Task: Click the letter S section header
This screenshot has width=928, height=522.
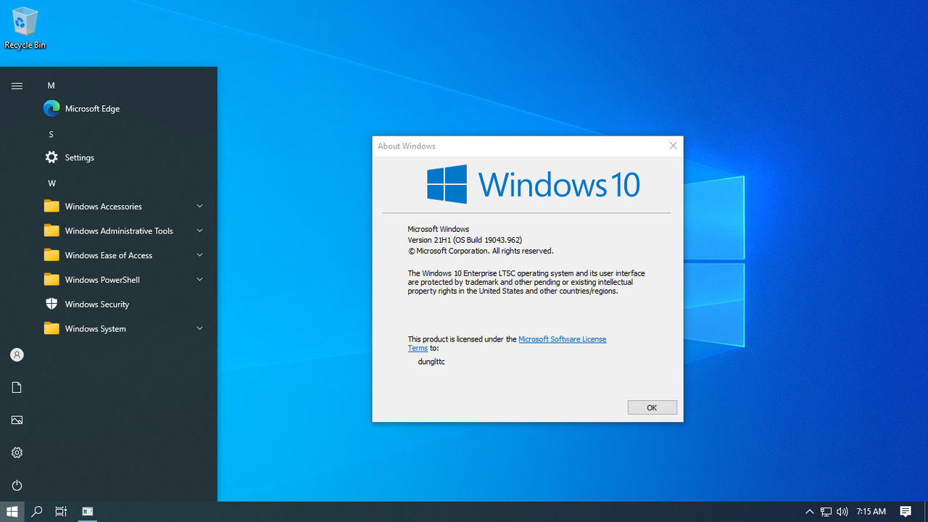Action: (51, 134)
